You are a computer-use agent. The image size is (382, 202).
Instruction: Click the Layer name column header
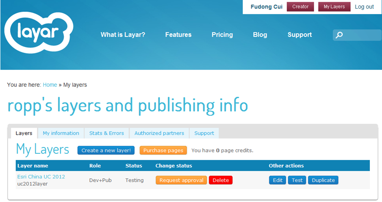[33, 166]
